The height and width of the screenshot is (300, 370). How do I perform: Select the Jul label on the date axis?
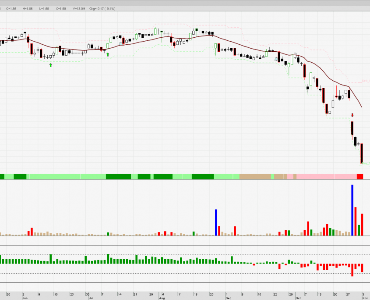tap(92, 298)
